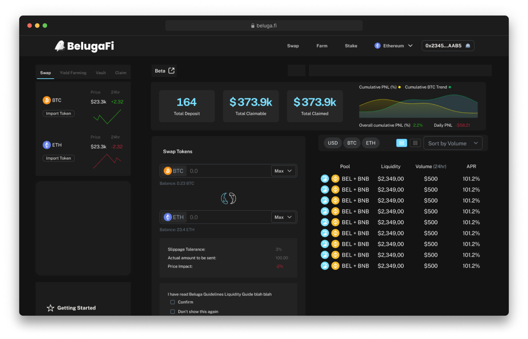528x339 pixels.
Task: Click the ETH icon in the swap input
Action: (168, 217)
